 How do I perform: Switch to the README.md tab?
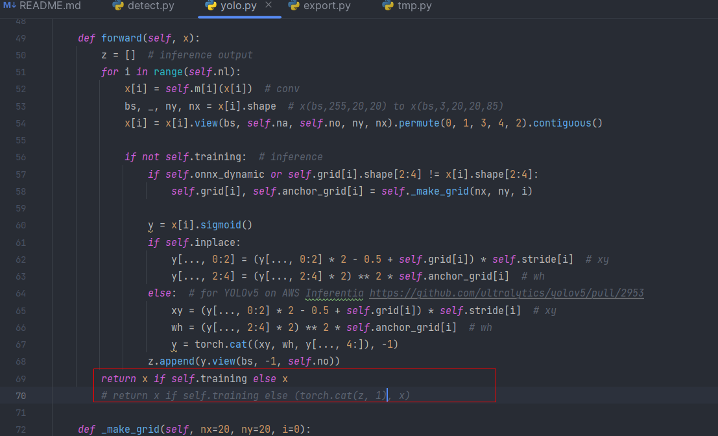42,6
